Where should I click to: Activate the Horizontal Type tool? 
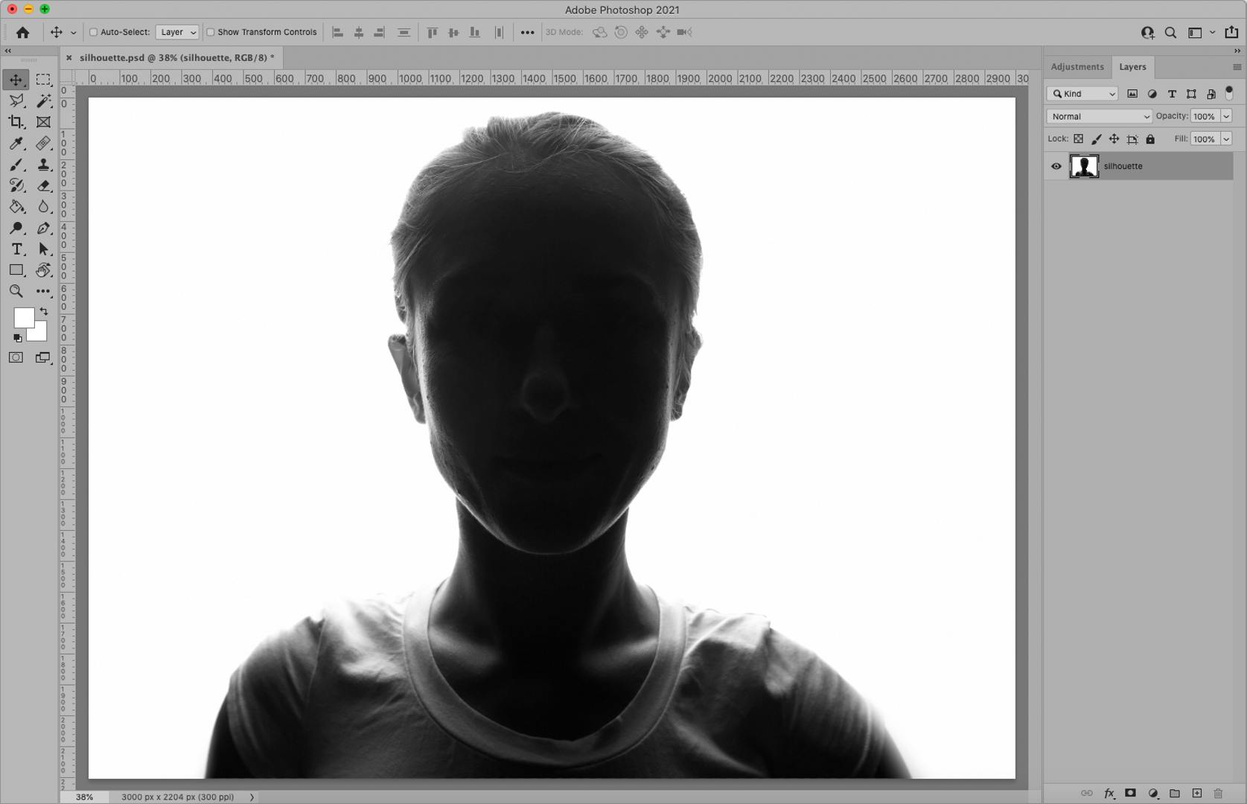(16, 249)
